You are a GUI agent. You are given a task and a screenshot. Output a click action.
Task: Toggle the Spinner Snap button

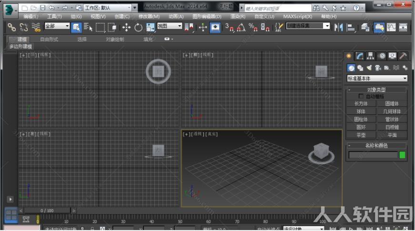coord(265,27)
